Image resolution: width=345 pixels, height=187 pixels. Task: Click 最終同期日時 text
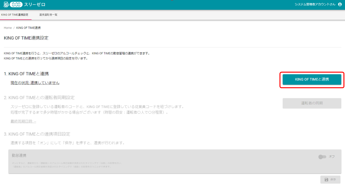pyautogui.click(x=23, y=121)
